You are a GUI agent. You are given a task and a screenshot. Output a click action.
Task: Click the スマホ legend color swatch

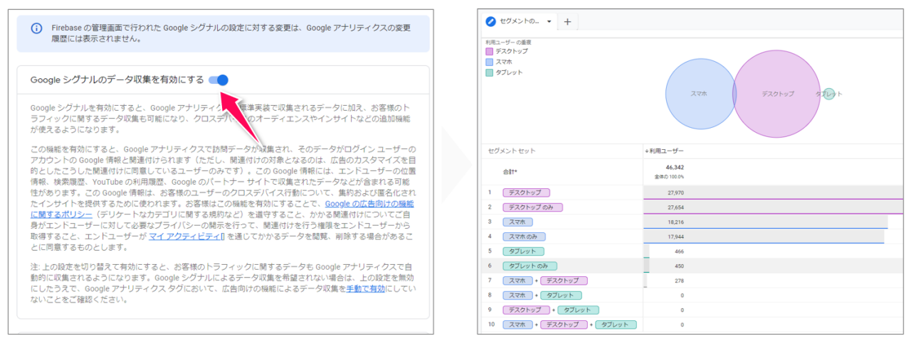coord(489,62)
